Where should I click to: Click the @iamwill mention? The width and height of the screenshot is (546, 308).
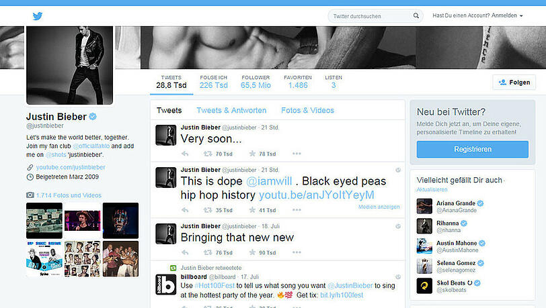pyautogui.click(x=269, y=181)
